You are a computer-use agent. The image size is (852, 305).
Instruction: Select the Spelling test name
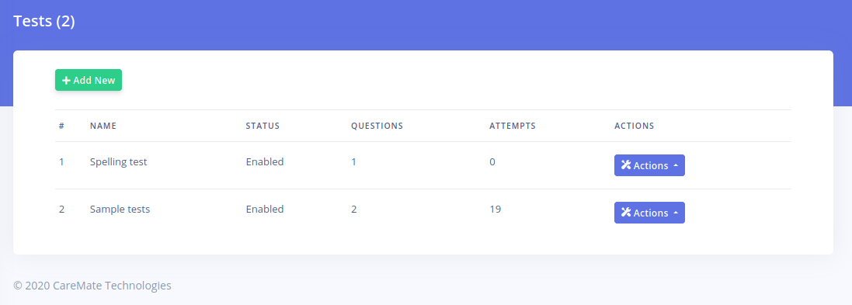tap(119, 161)
